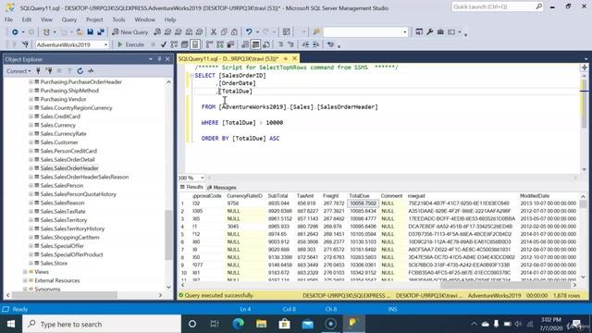592x333 pixels.
Task: Click the Open File folder icon
Action: pyautogui.click(x=80, y=32)
